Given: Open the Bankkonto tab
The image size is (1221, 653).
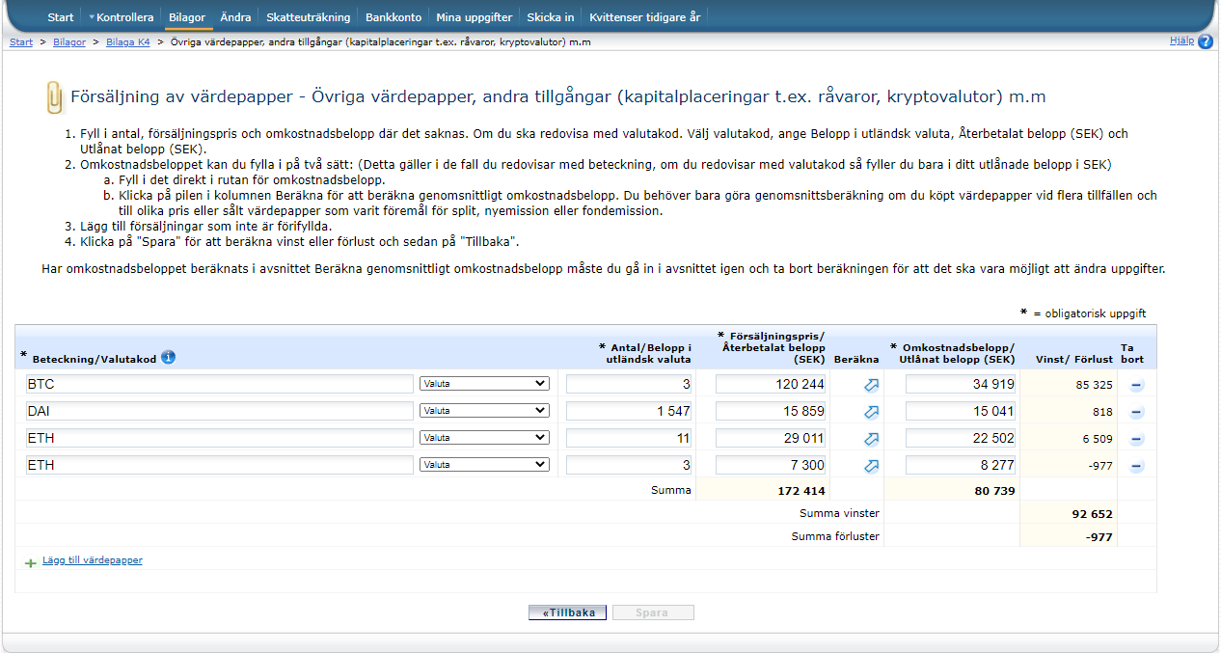Looking at the screenshot, I should point(393,17).
